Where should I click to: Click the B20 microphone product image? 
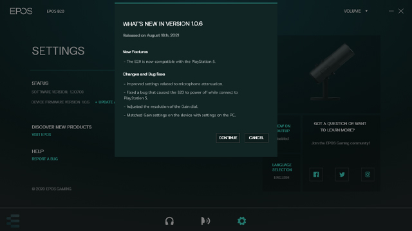(332, 72)
